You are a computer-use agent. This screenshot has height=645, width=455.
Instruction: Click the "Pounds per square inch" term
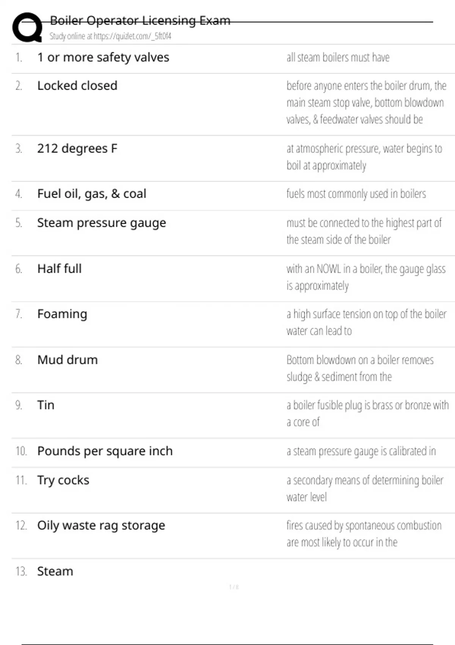click(x=105, y=451)
